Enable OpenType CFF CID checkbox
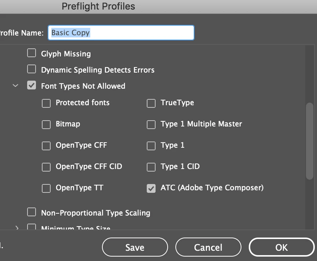This screenshot has width=317, height=261. tap(46, 167)
